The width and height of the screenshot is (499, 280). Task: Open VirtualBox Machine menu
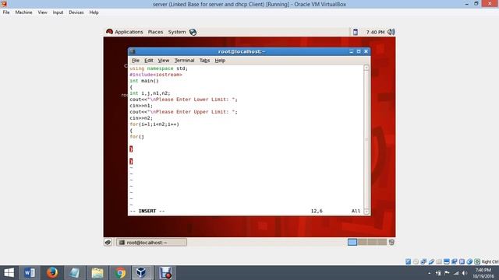click(x=24, y=12)
